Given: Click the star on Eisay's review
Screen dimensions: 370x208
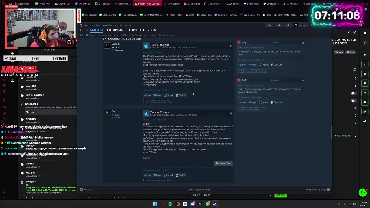Looking at the screenshot, I should coord(303,42).
